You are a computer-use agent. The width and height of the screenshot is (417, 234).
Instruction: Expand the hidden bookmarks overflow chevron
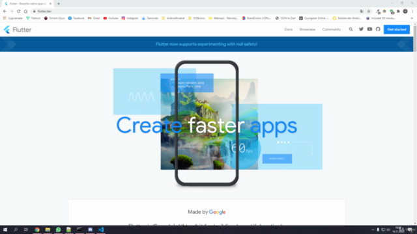tap(412, 18)
